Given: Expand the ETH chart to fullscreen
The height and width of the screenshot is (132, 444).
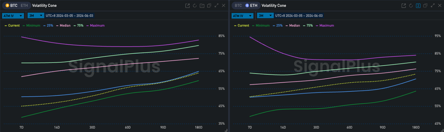Looking at the screenshot, I should point(433,6).
